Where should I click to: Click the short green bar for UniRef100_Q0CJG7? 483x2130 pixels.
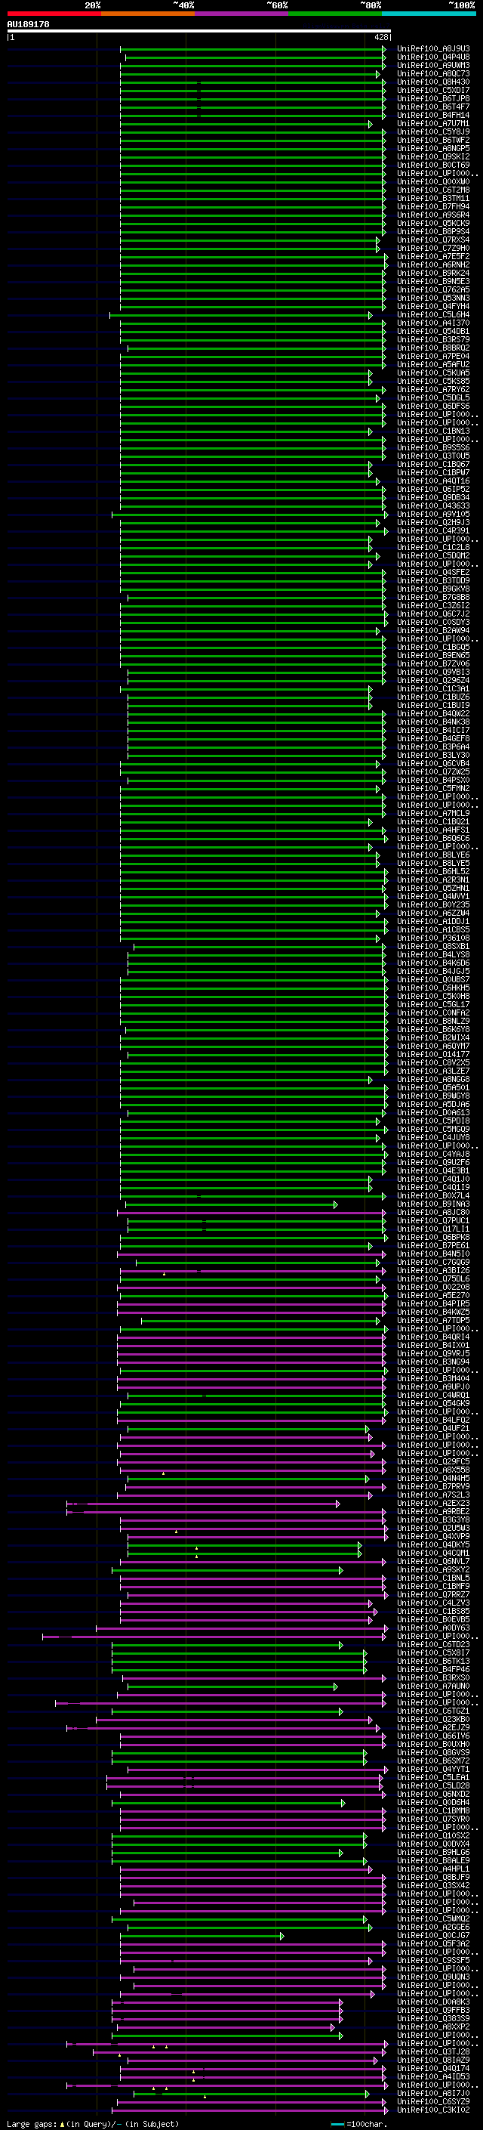click(x=202, y=1937)
